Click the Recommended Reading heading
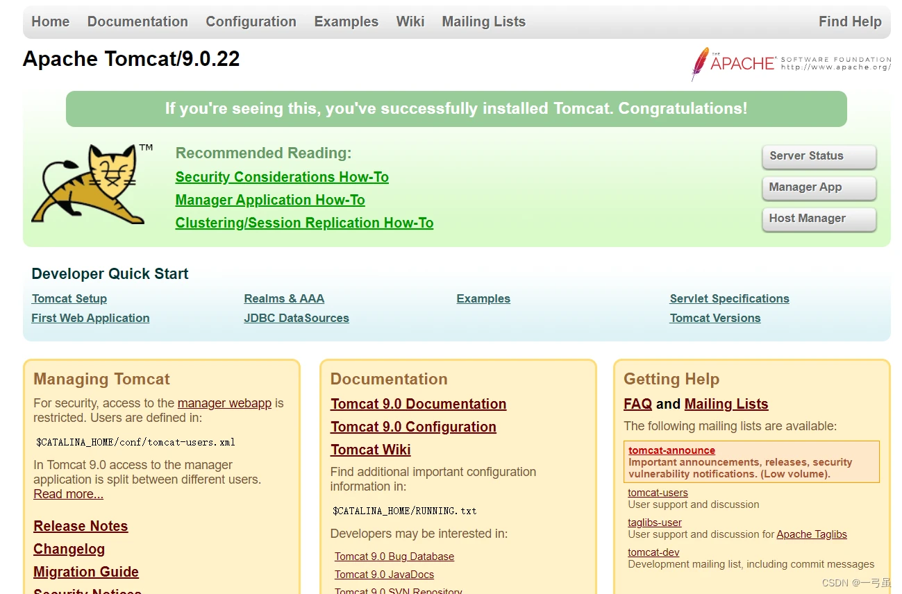 (x=263, y=153)
